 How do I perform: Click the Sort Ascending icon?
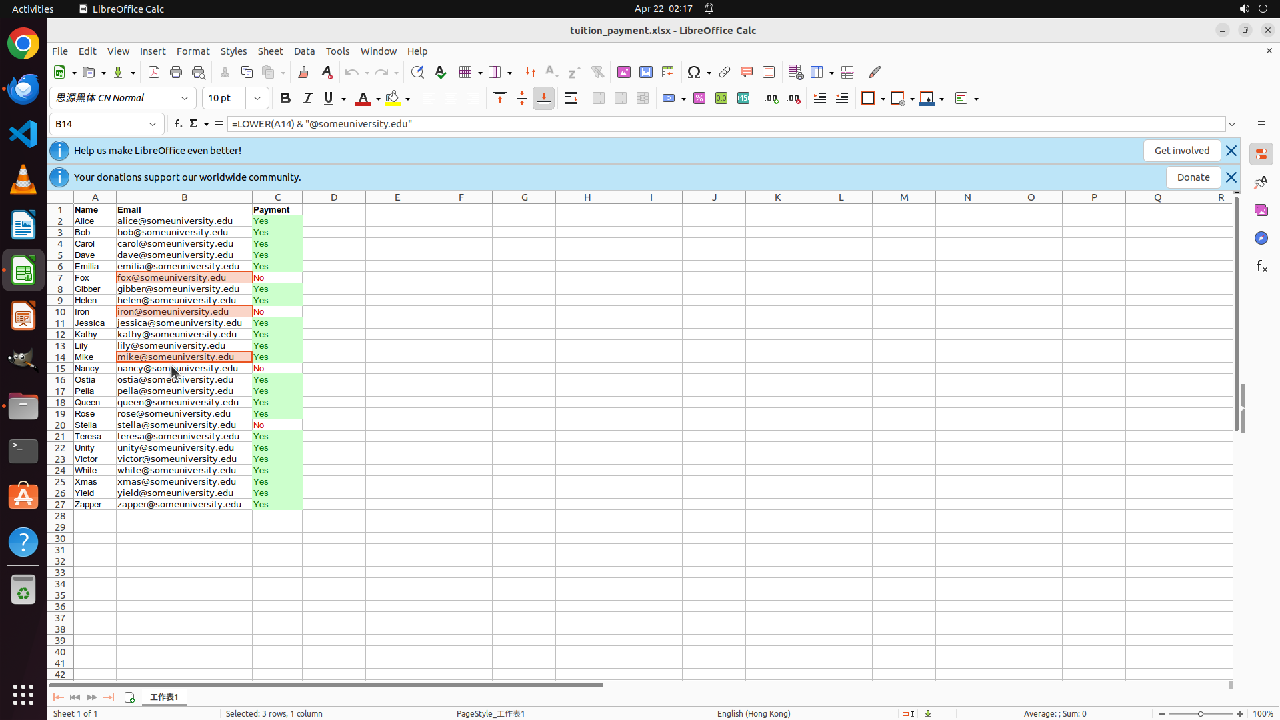click(x=552, y=72)
